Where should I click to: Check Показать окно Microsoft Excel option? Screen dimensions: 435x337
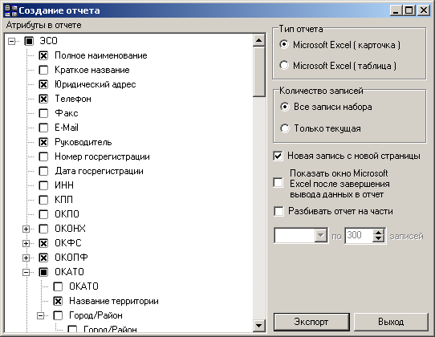(278, 183)
